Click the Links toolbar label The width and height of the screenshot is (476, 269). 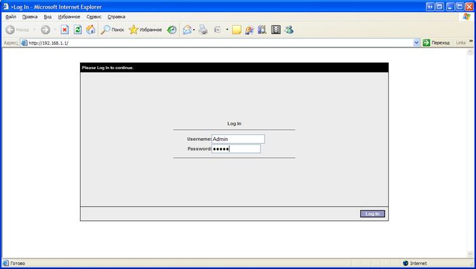tap(460, 43)
